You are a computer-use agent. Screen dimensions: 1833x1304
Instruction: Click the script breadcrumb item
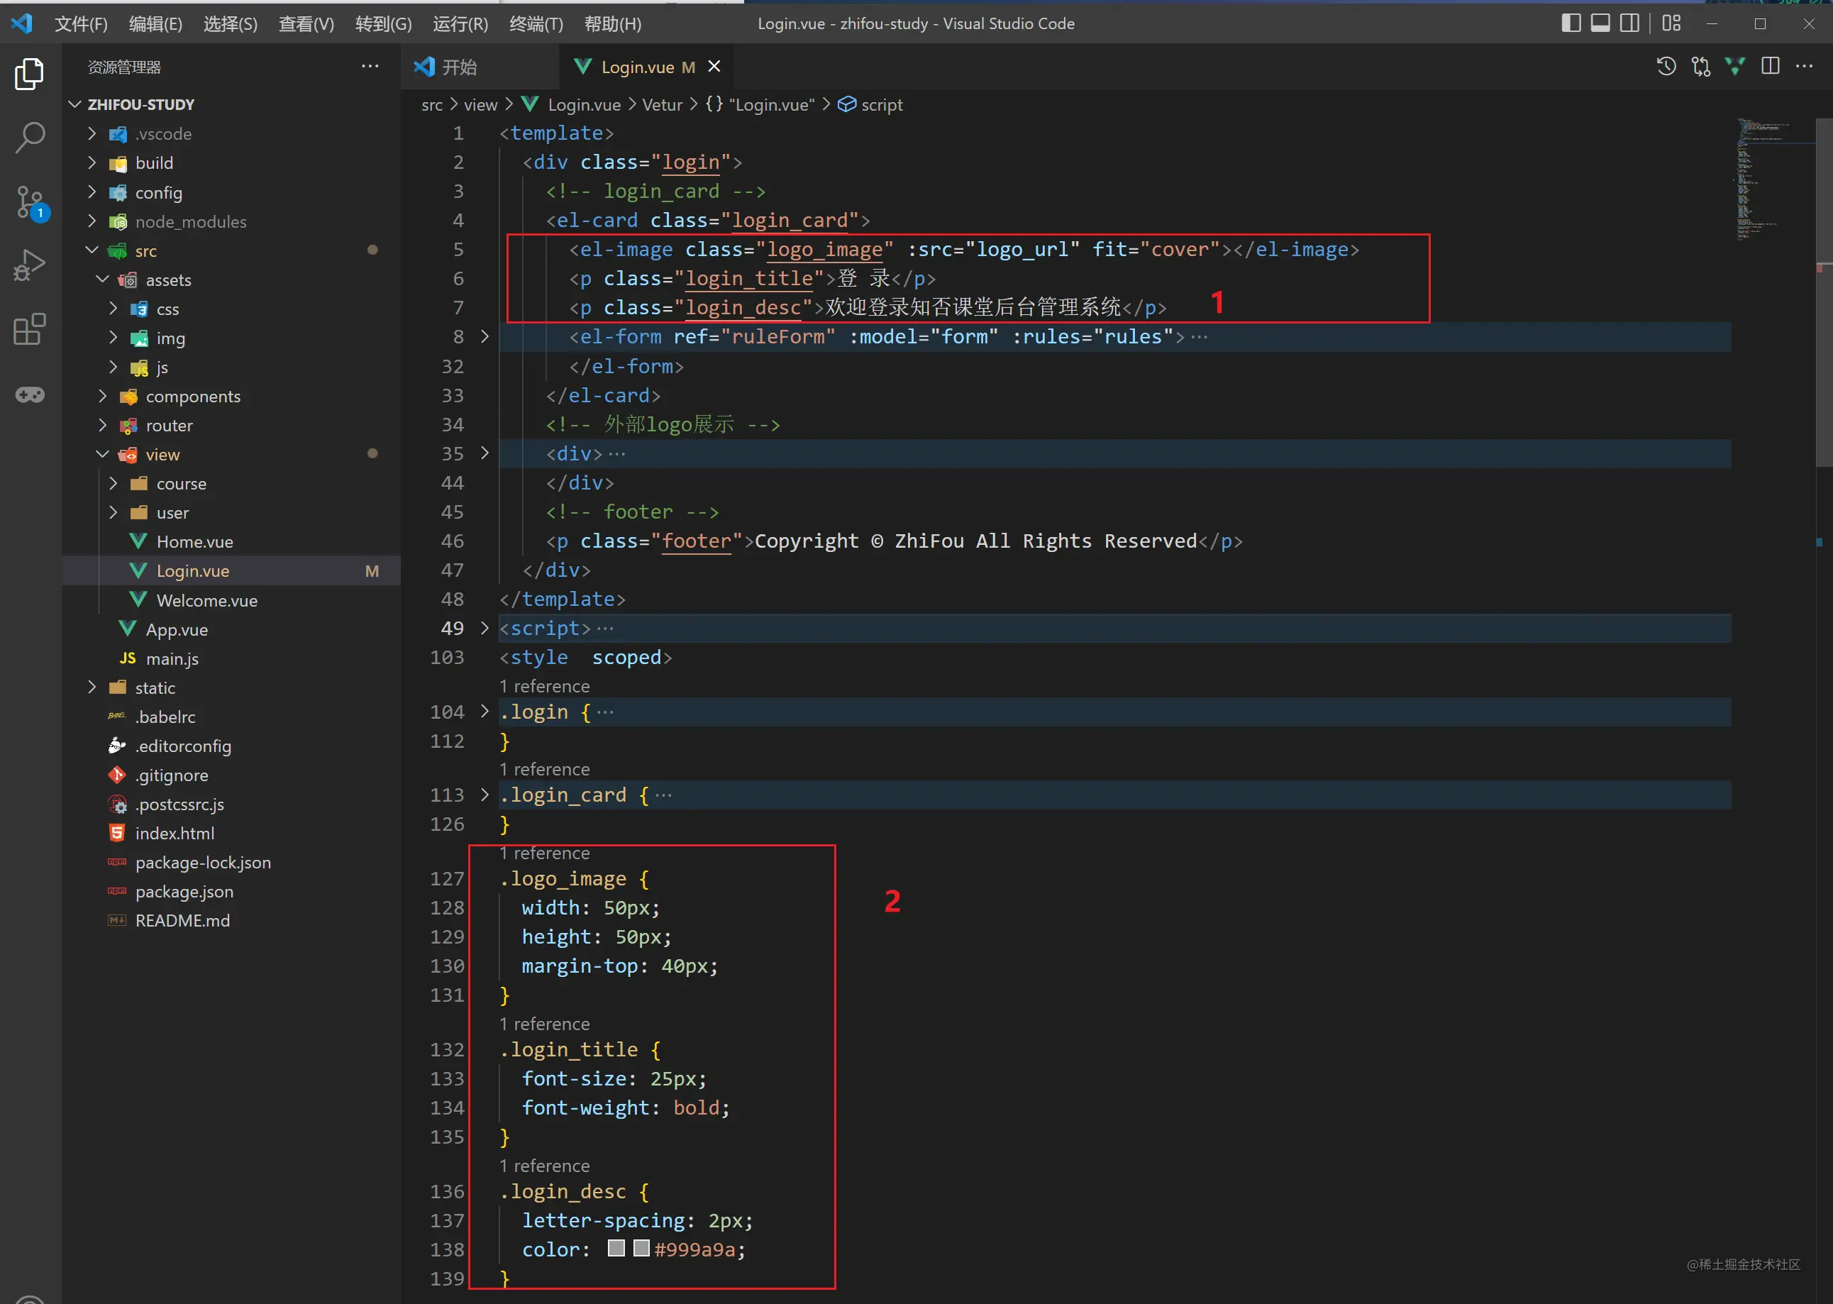(881, 105)
